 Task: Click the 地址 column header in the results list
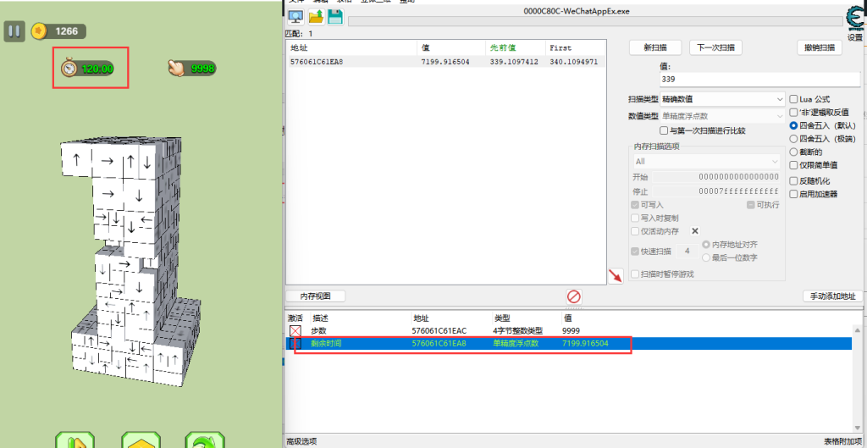pyautogui.click(x=351, y=47)
